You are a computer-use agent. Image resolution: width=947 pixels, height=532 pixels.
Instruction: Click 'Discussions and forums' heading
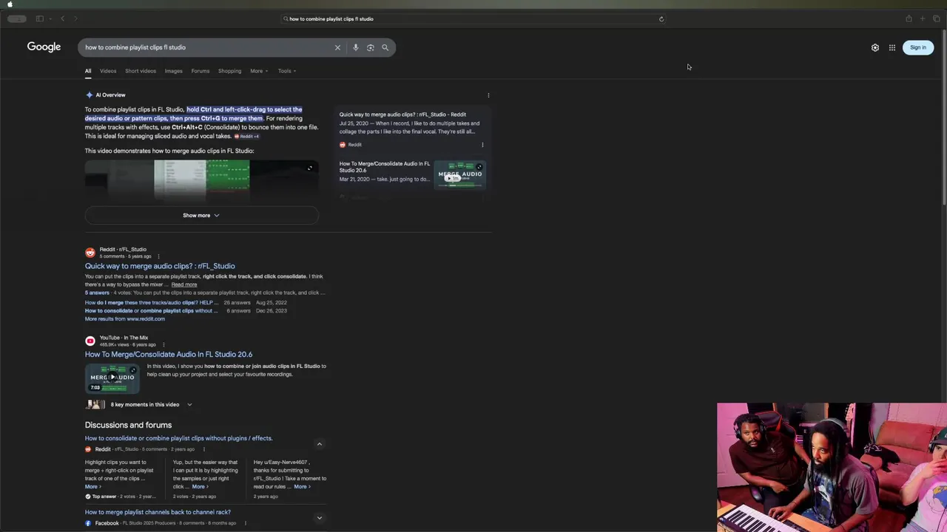tap(128, 425)
